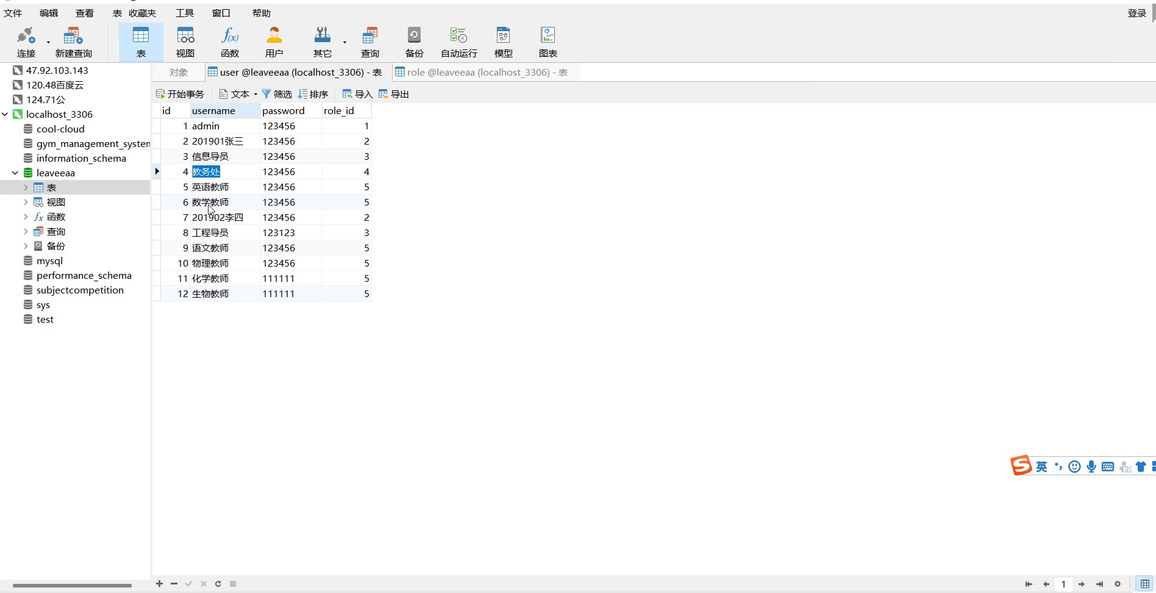Click the Sogou input method S logo
This screenshot has width=1156, height=593.
click(1021, 465)
